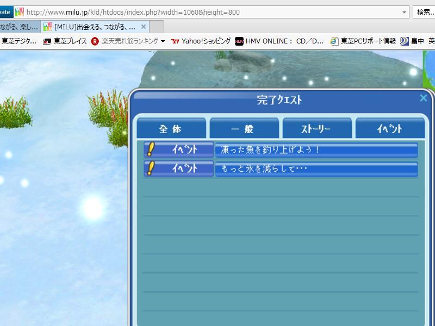Click the 東芝PCサポート情報 page icon
The width and height of the screenshot is (435, 326).
[x=334, y=41]
